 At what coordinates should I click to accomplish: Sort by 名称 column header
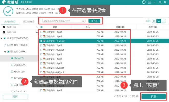point(55,27)
